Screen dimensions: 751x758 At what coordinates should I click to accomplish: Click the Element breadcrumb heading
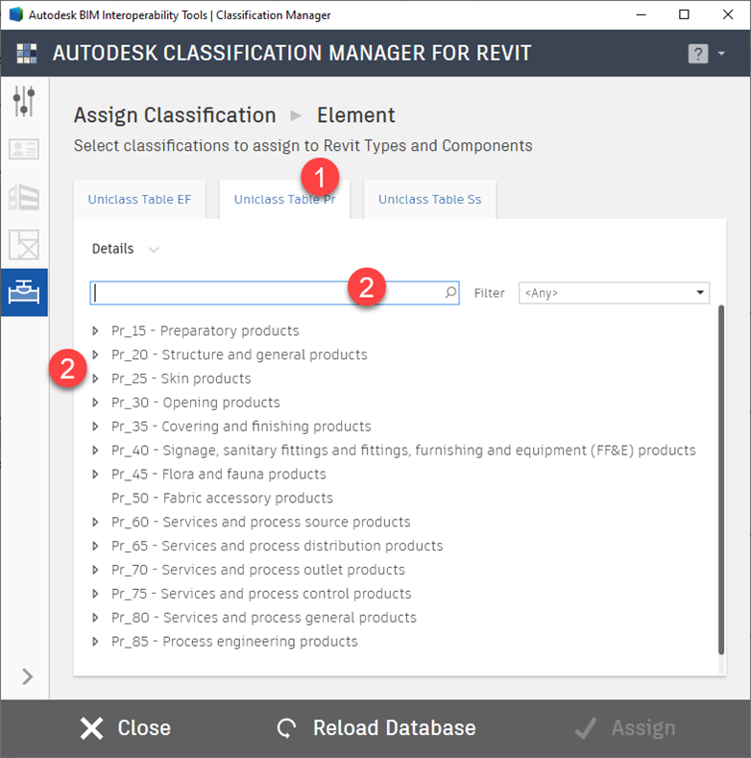coord(356,115)
